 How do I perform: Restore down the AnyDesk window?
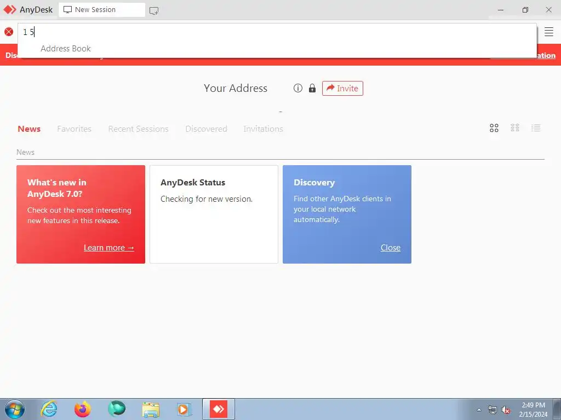tap(525, 10)
